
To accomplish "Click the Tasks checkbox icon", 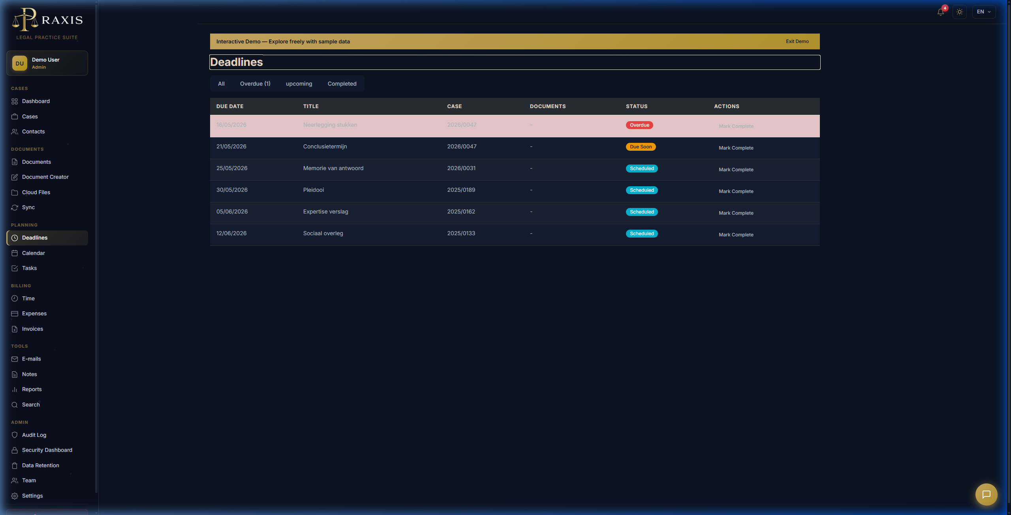I will click(x=15, y=268).
